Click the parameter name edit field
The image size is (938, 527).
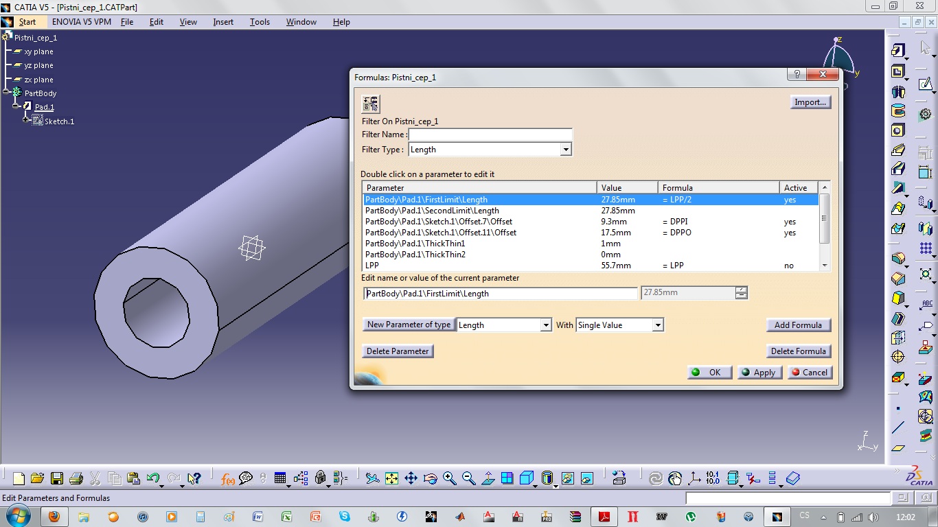tap(501, 293)
